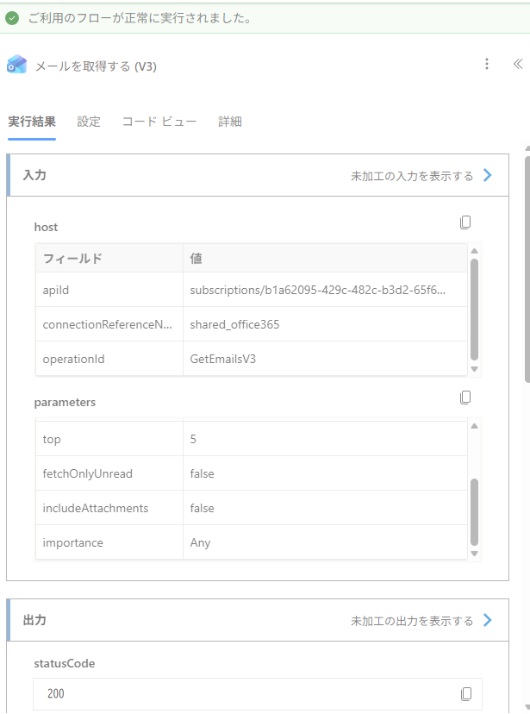
Task: Click the 入力 section heading
Action: pos(34,175)
